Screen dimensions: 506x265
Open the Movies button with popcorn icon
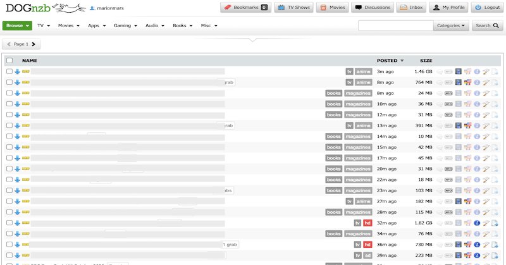point(333,8)
